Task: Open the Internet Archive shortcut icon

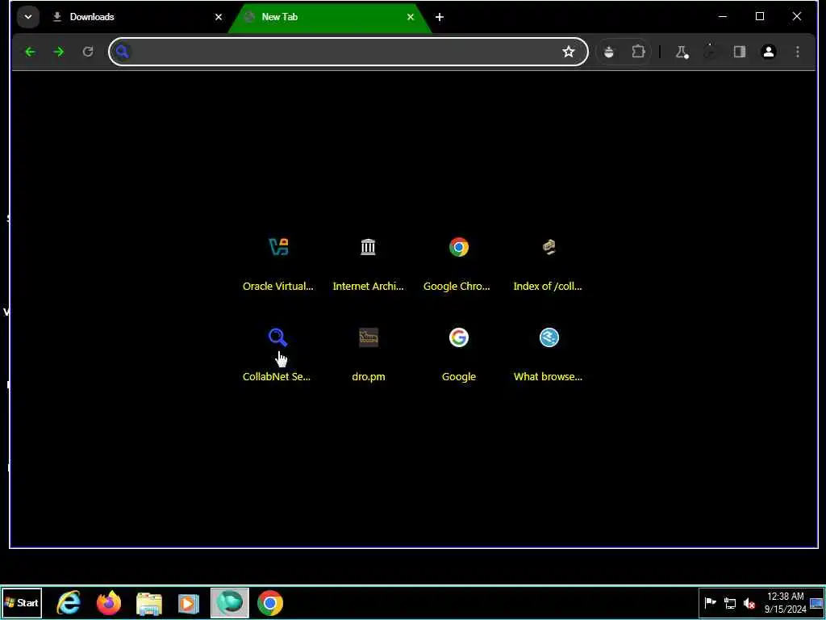Action: pos(368,247)
